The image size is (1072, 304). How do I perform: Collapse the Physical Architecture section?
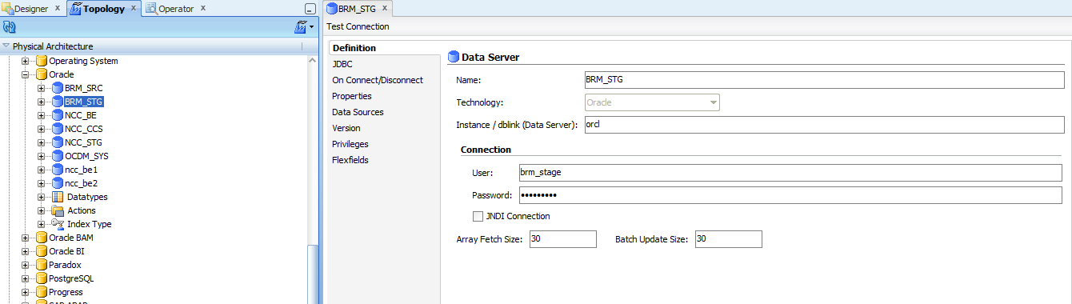coord(6,46)
